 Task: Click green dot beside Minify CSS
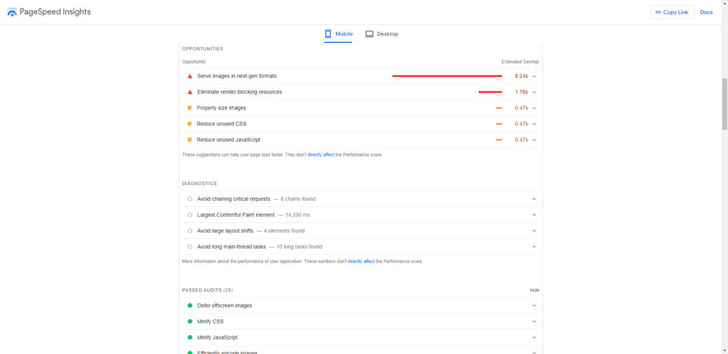point(190,321)
